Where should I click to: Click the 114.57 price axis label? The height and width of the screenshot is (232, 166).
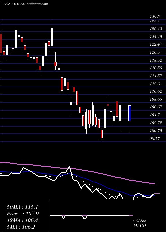(156, 76)
